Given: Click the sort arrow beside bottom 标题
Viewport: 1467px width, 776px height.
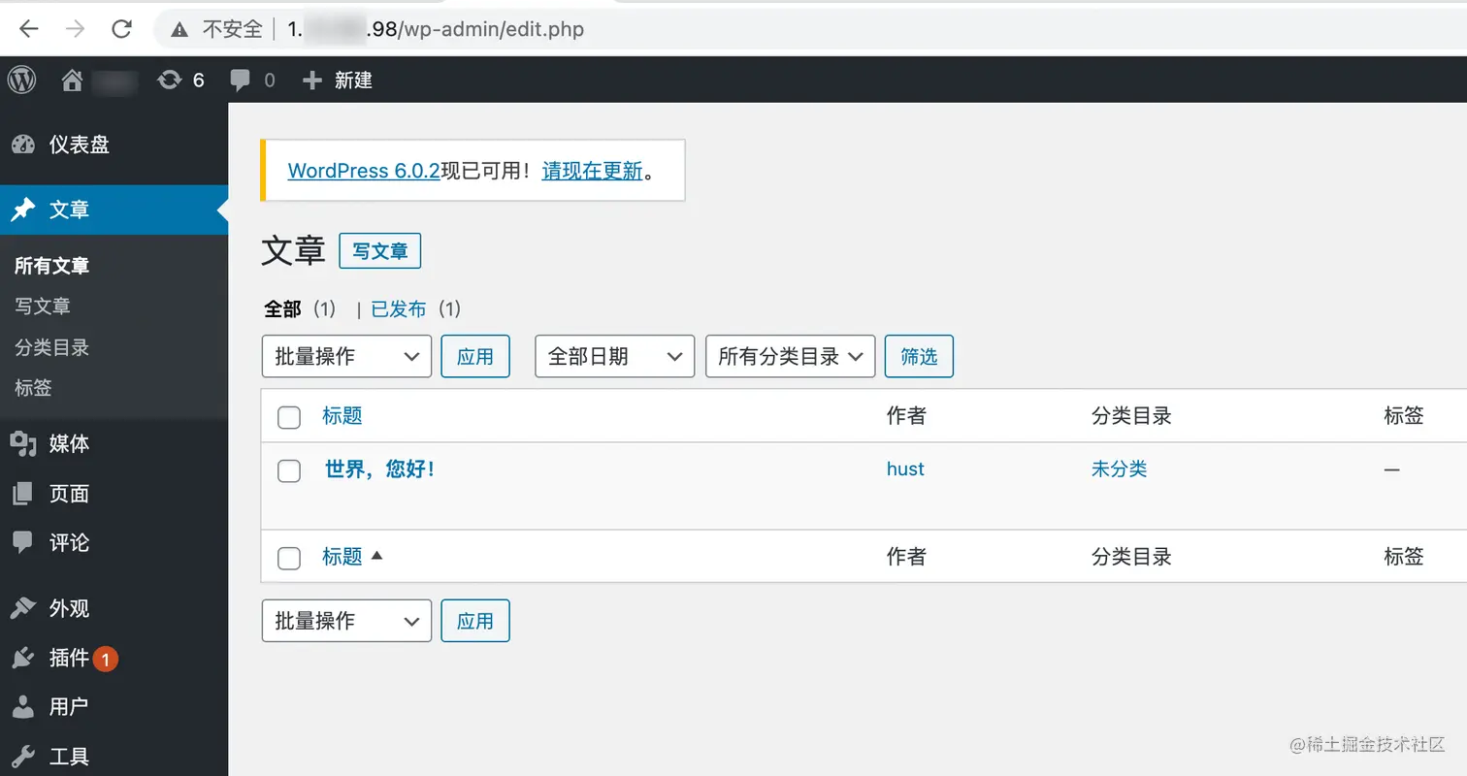Looking at the screenshot, I should [377, 556].
